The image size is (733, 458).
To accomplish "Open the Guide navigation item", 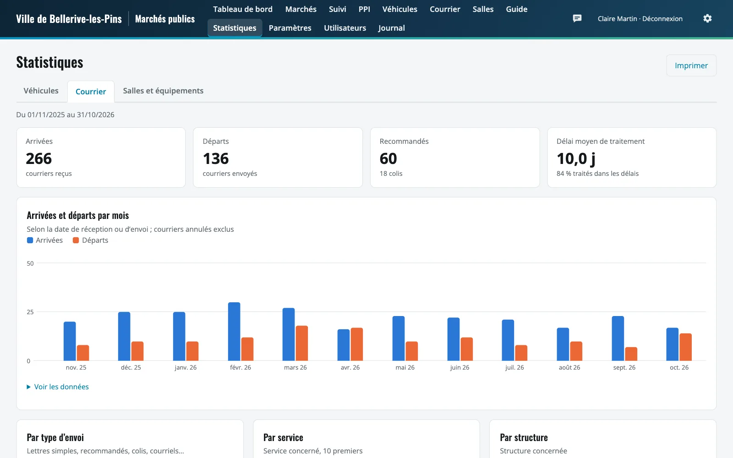I will [516, 9].
